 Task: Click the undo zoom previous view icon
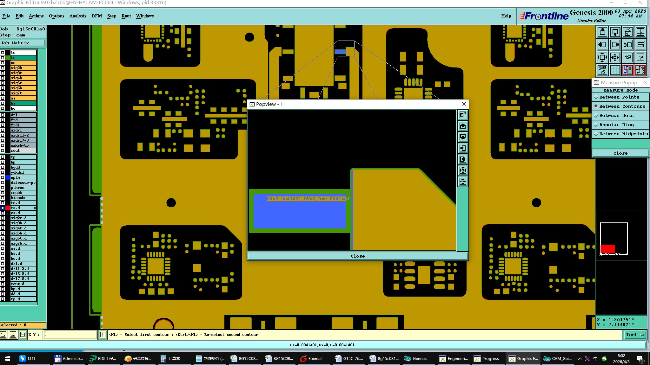[627, 45]
